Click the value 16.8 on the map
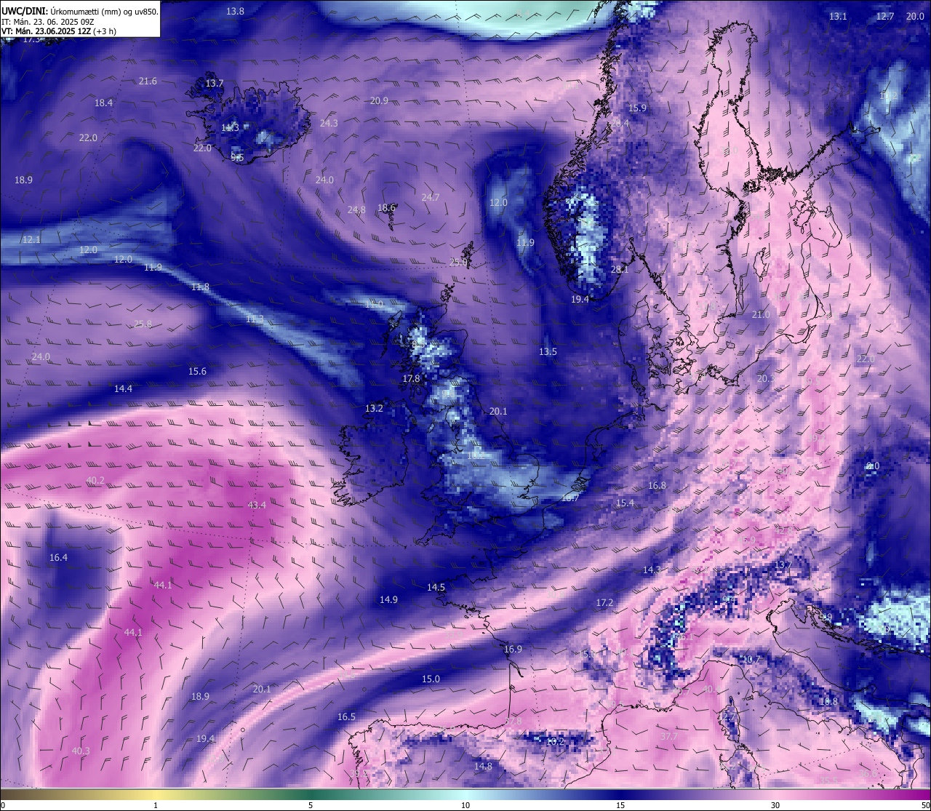The height and width of the screenshot is (811, 931). tap(657, 485)
